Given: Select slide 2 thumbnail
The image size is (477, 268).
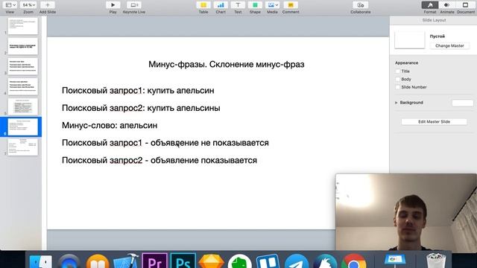Looking at the screenshot, I should pos(23,46).
